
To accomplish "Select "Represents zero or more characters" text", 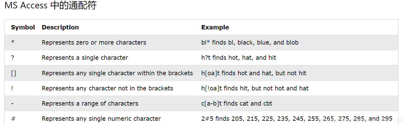I will [x=94, y=42].
